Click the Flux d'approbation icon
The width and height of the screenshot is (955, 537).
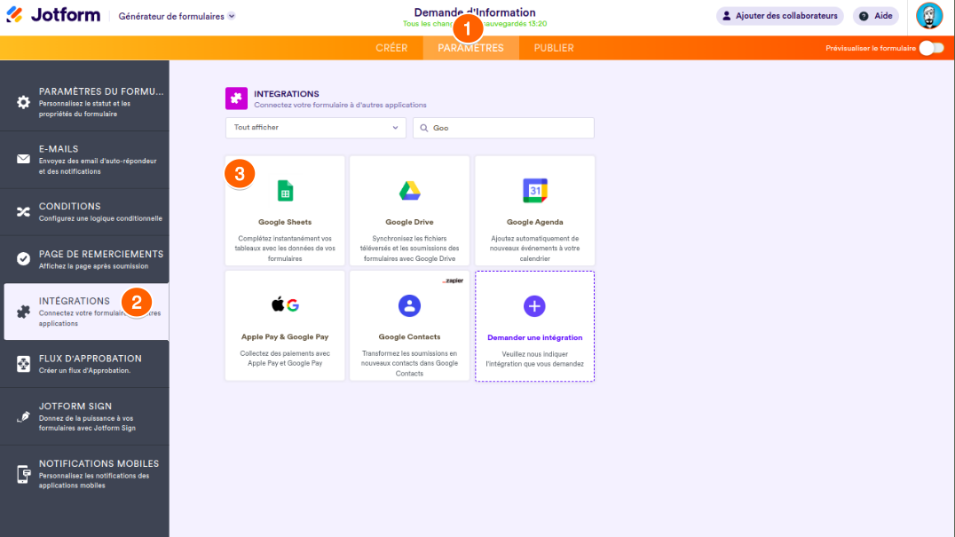point(23,364)
